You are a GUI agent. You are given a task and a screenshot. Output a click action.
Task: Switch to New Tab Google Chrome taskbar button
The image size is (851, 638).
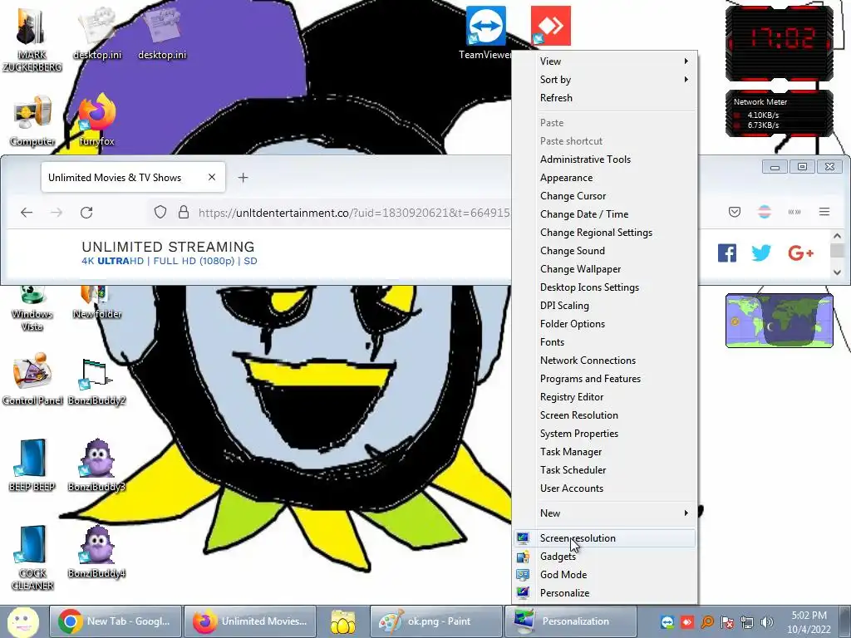point(116,621)
